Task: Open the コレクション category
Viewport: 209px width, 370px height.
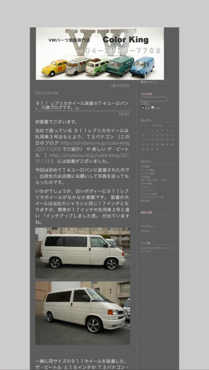Action: pyautogui.click(x=148, y=191)
